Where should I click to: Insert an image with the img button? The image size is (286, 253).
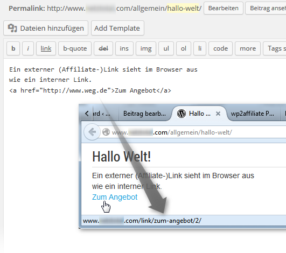point(146,48)
